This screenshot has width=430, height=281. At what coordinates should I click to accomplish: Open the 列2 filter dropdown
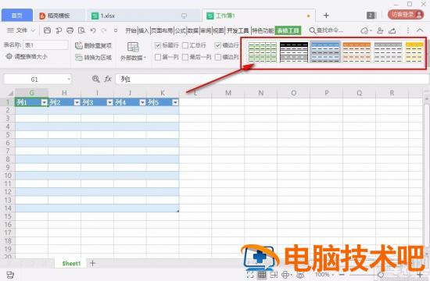pos(77,102)
